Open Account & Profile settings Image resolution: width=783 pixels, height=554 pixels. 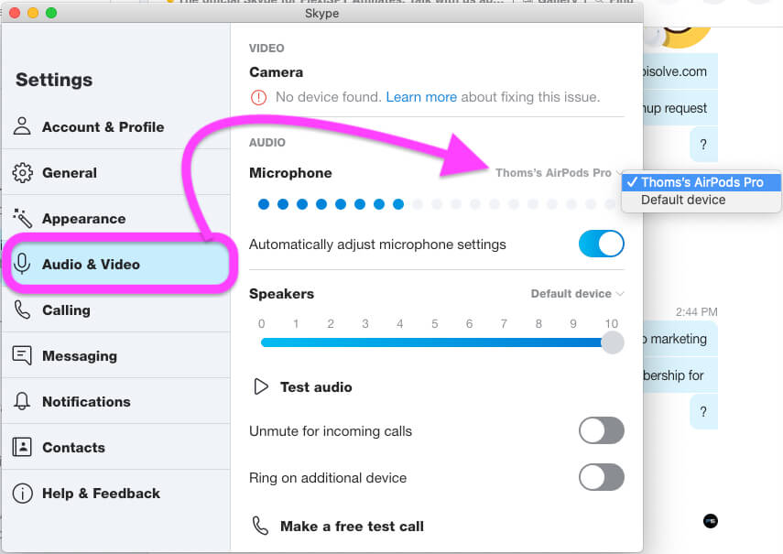tap(116, 126)
